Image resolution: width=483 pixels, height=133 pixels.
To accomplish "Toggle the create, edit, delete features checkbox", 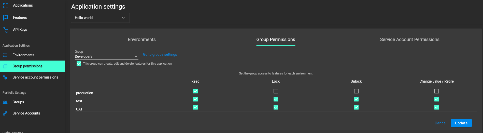I will [79, 63].
